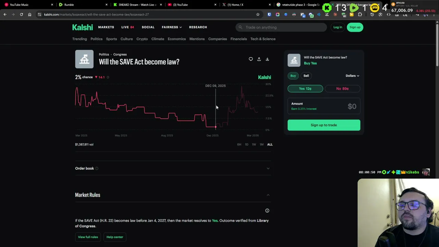Open the Fairness dropdown menu
Viewport: 439px width, 247px height.
pyautogui.click(x=172, y=27)
